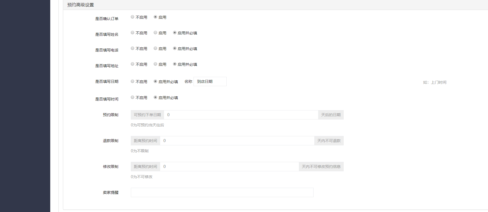The height and width of the screenshot is (212, 488).
Task: Click the 名称 label before the name field
Action: pos(188,81)
